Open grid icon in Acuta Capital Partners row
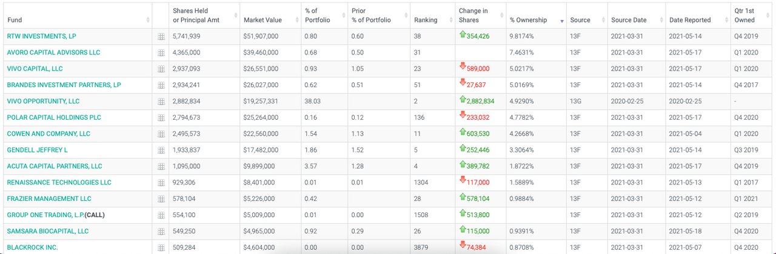 point(161,166)
